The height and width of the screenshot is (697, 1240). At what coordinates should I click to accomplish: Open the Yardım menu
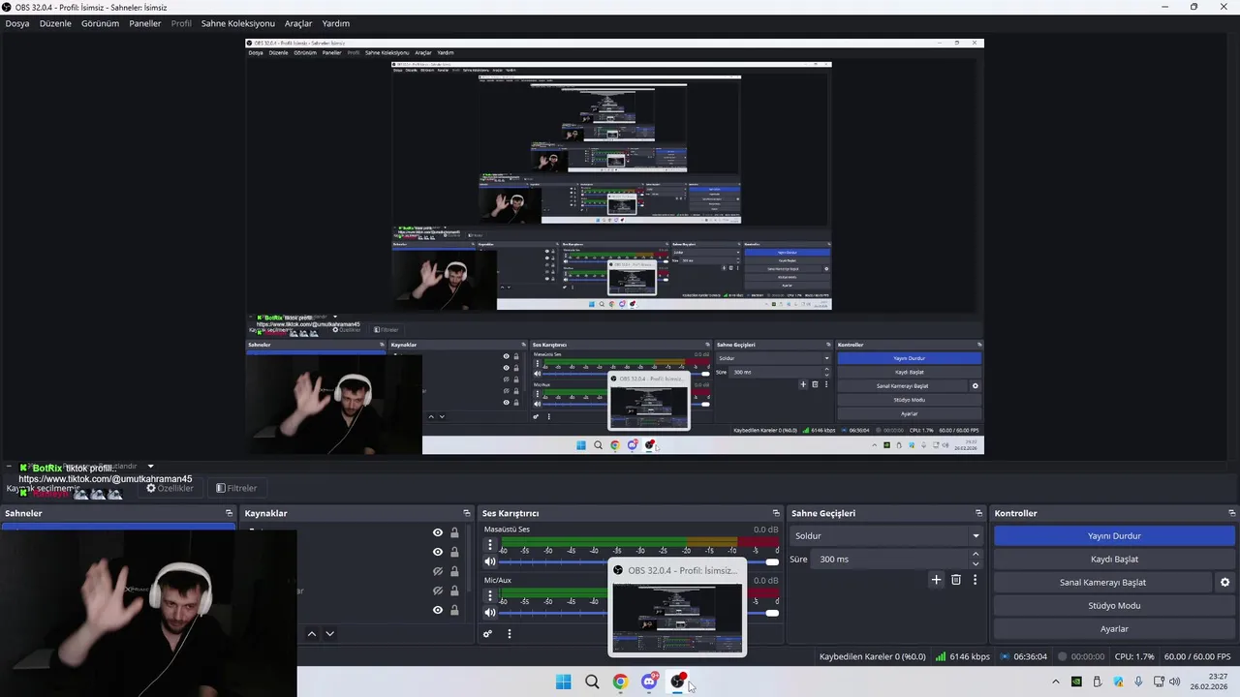click(x=336, y=23)
